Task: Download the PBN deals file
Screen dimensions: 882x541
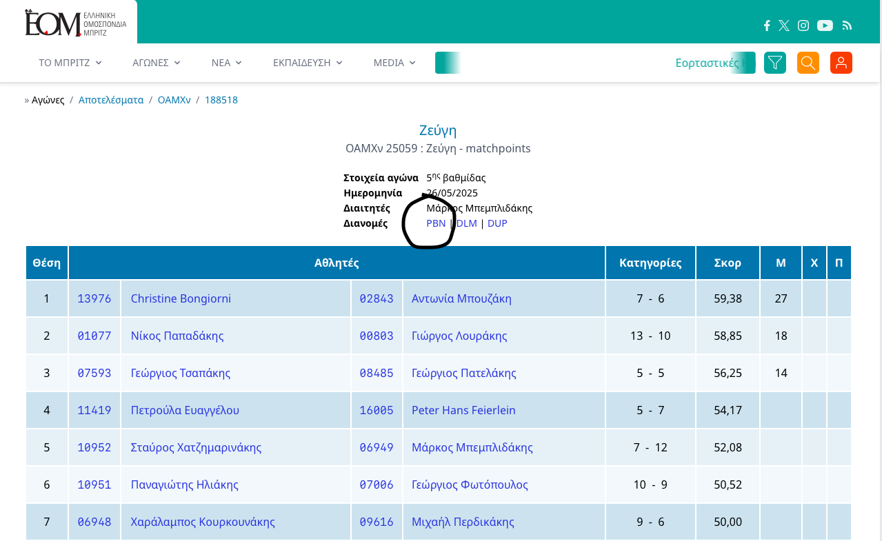Action: click(x=436, y=223)
